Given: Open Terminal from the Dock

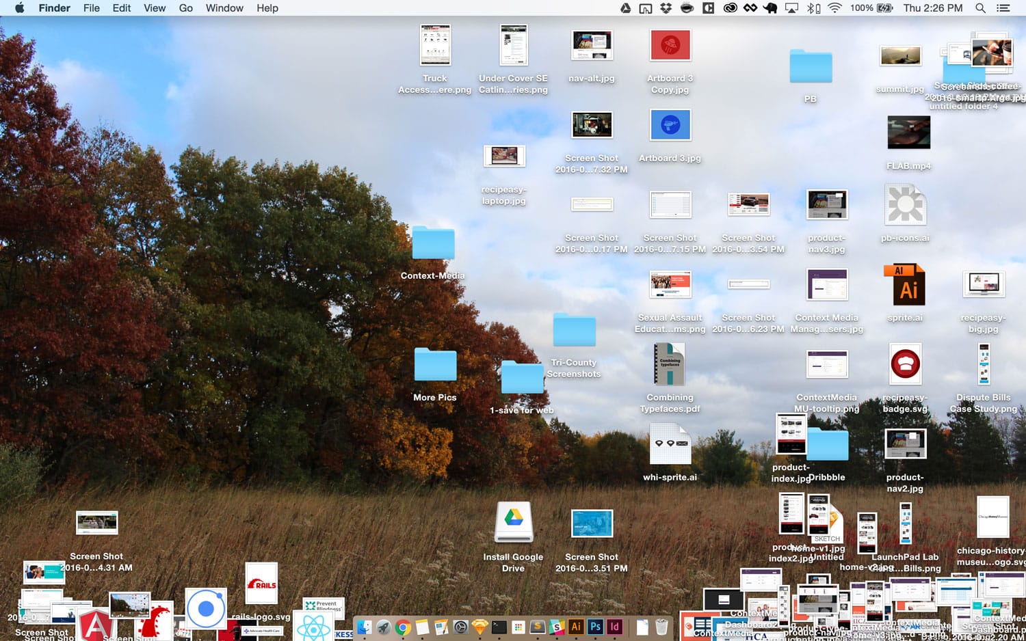Looking at the screenshot, I should (499, 625).
